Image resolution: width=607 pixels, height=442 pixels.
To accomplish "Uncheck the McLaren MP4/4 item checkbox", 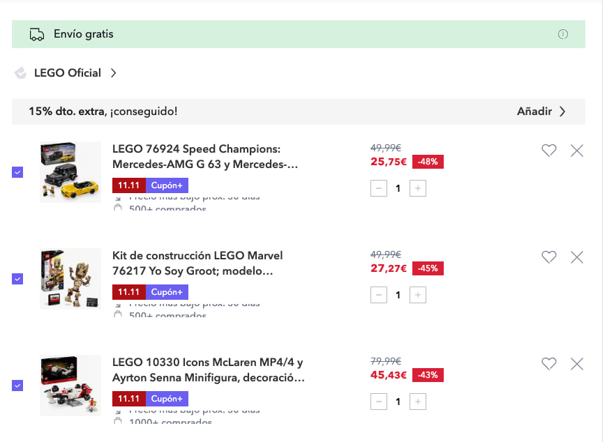I will click(16, 386).
